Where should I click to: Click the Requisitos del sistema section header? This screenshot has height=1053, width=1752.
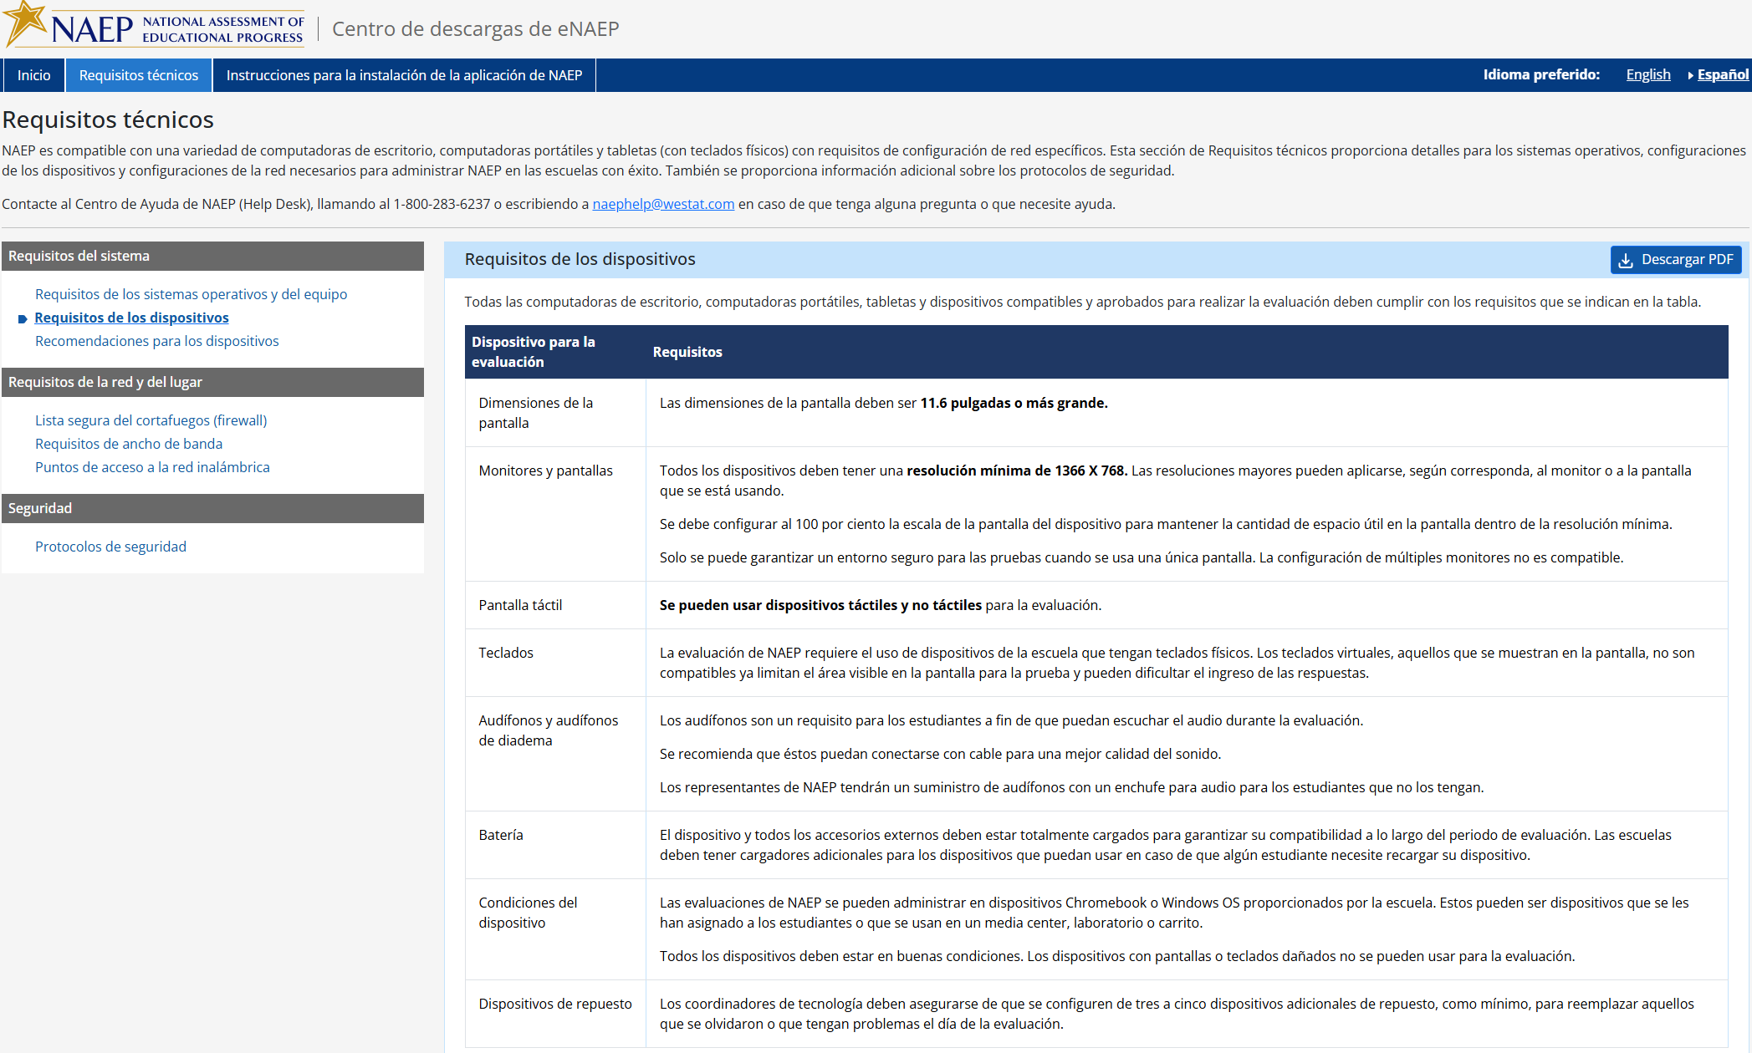pos(212,256)
